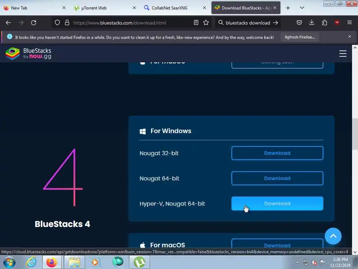Download BlueStacks 4 Nougat 64-bit
Screen dimensions: 358x269
point(277,178)
